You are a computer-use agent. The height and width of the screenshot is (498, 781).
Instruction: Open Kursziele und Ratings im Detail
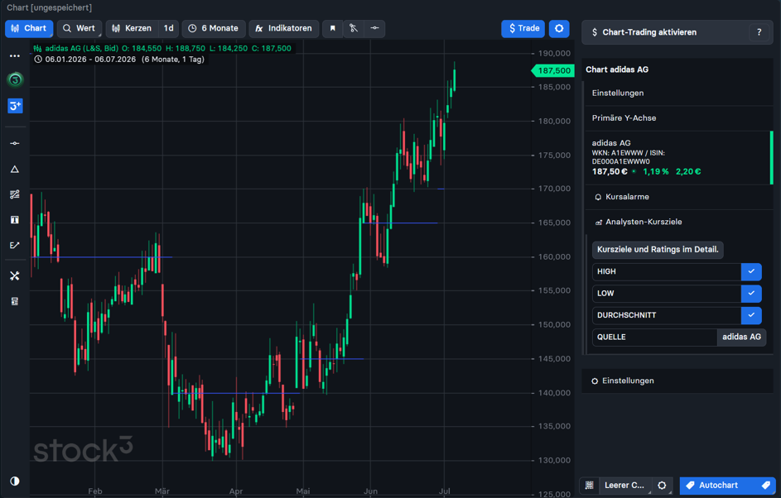tap(658, 250)
